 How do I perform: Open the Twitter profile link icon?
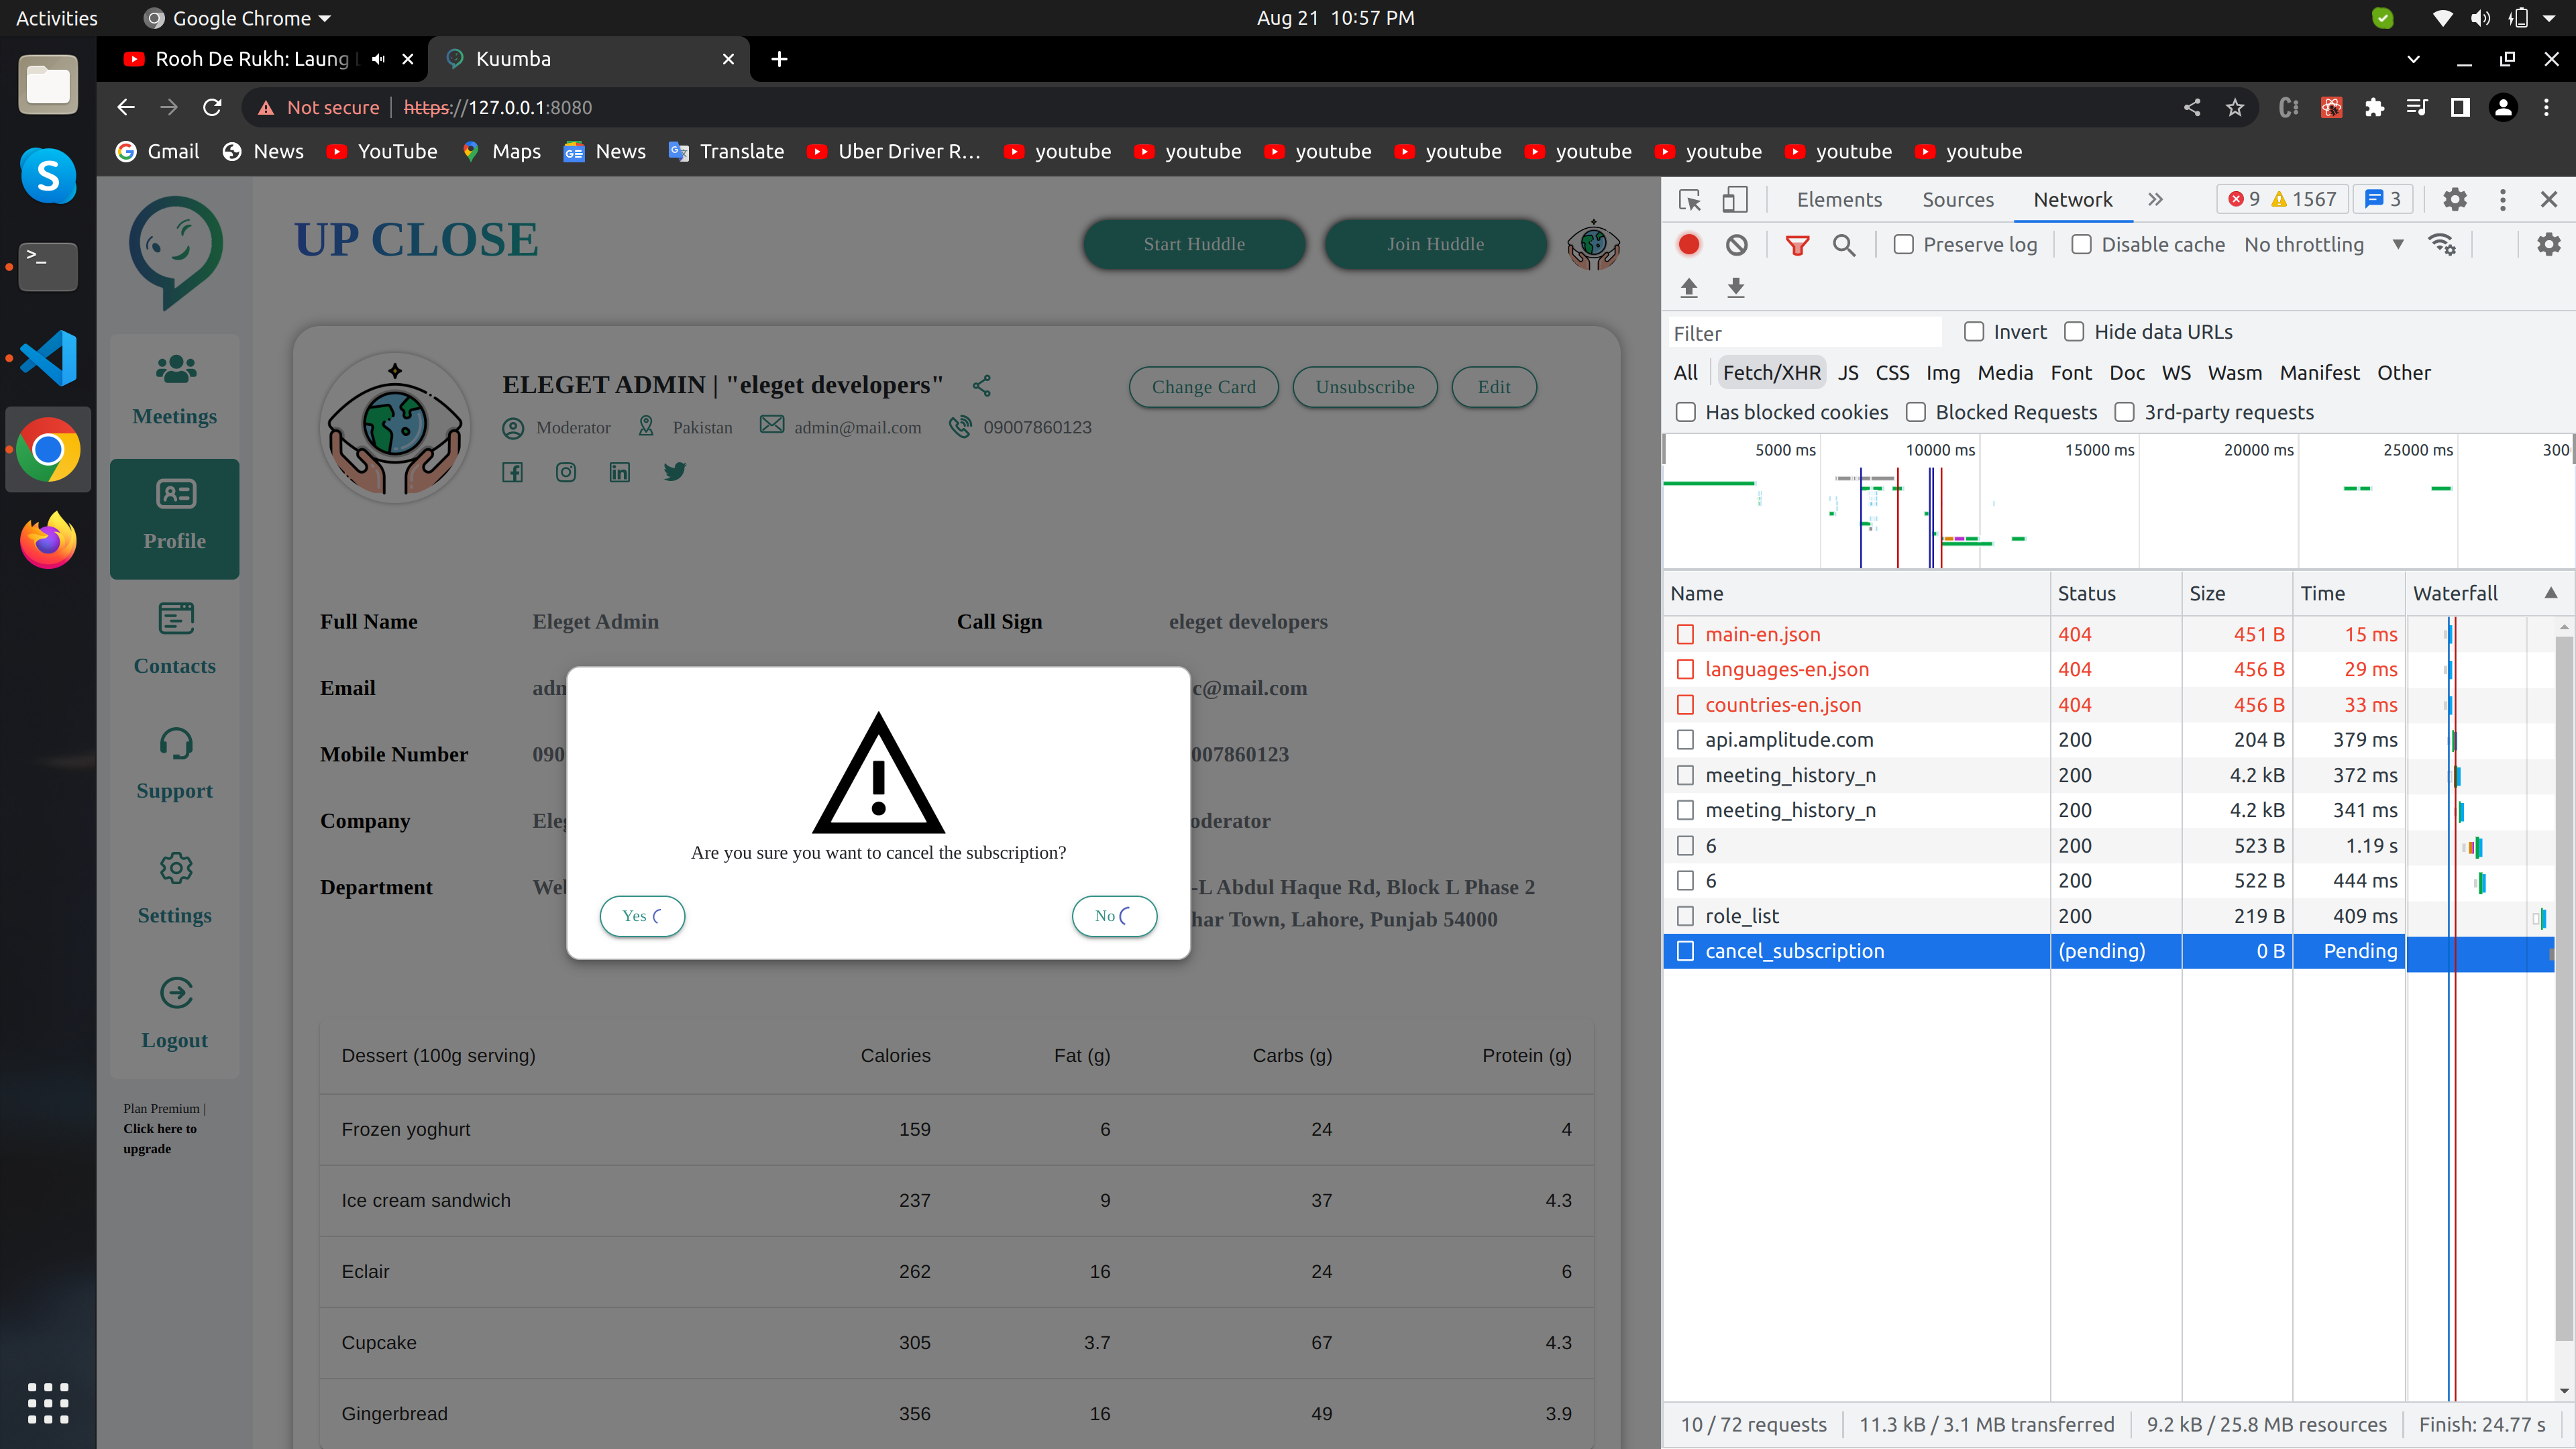pyautogui.click(x=675, y=472)
